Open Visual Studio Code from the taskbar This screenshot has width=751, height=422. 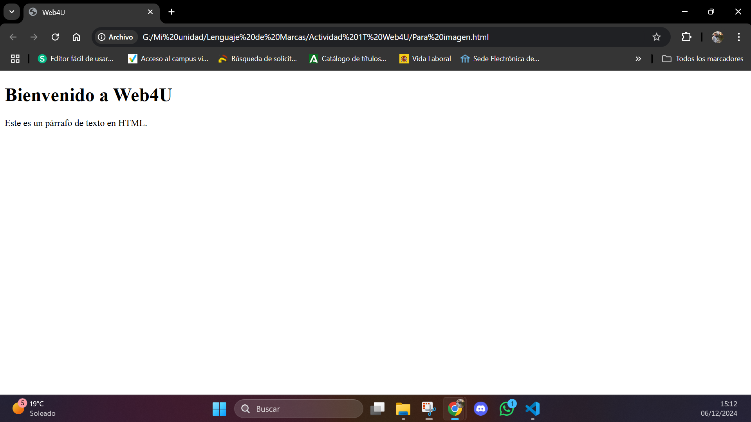pyautogui.click(x=533, y=409)
